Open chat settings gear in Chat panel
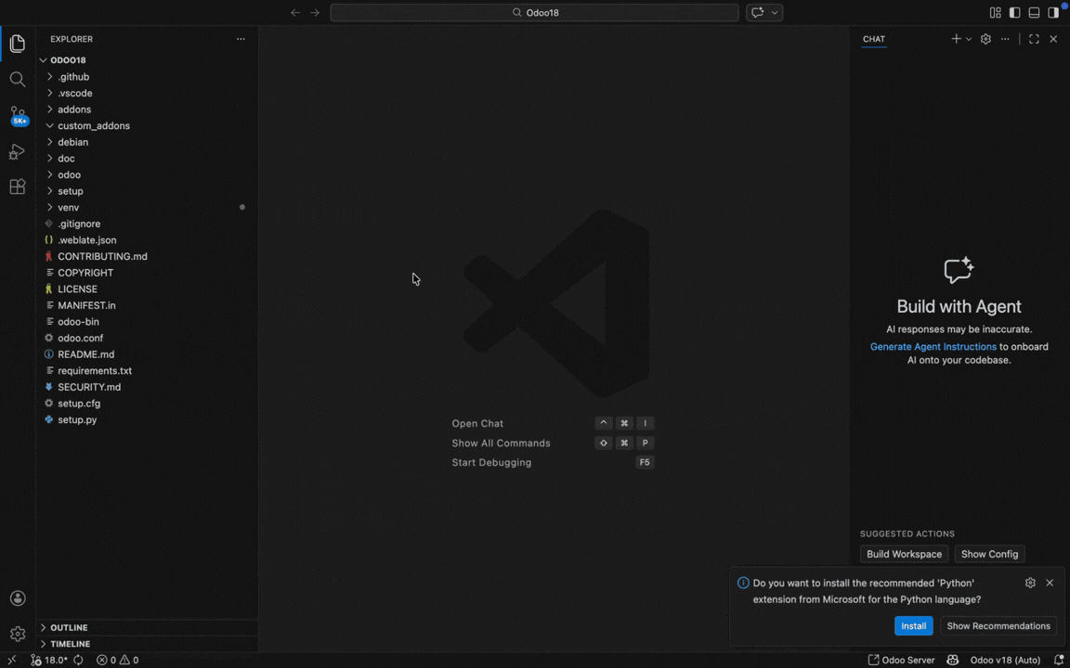 (985, 39)
